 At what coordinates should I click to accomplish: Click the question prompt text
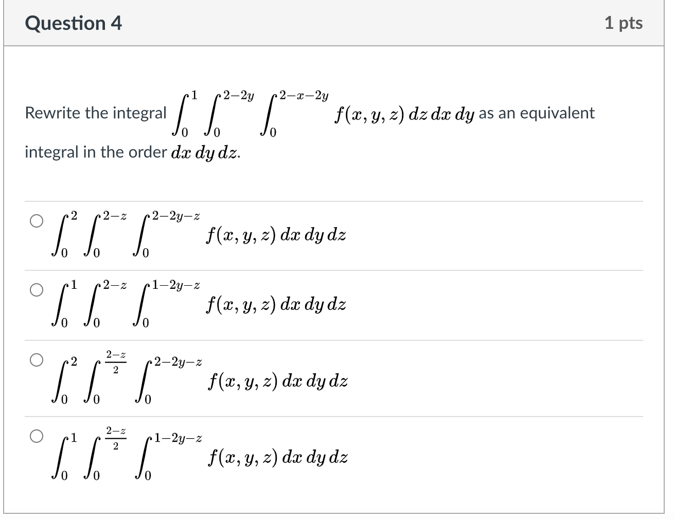(x=96, y=113)
